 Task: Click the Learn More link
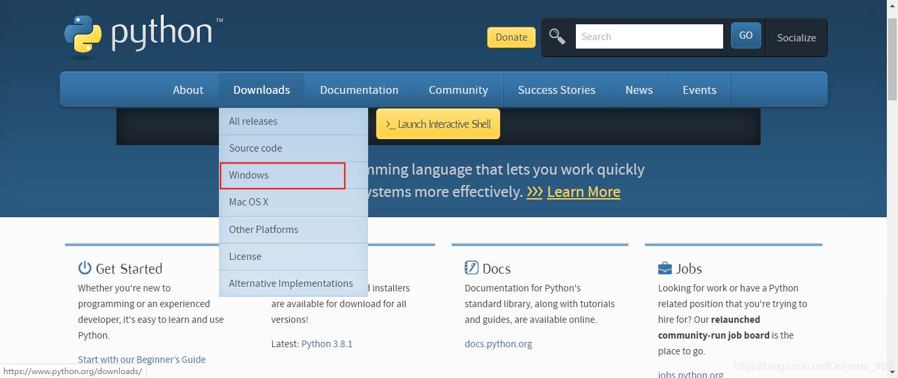pyautogui.click(x=583, y=192)
